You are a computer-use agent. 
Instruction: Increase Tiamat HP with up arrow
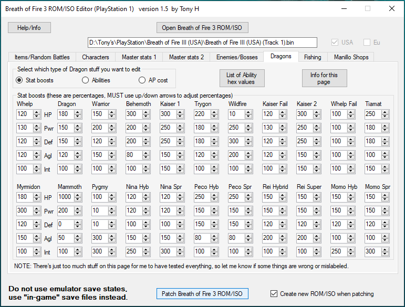coord(385,112)
